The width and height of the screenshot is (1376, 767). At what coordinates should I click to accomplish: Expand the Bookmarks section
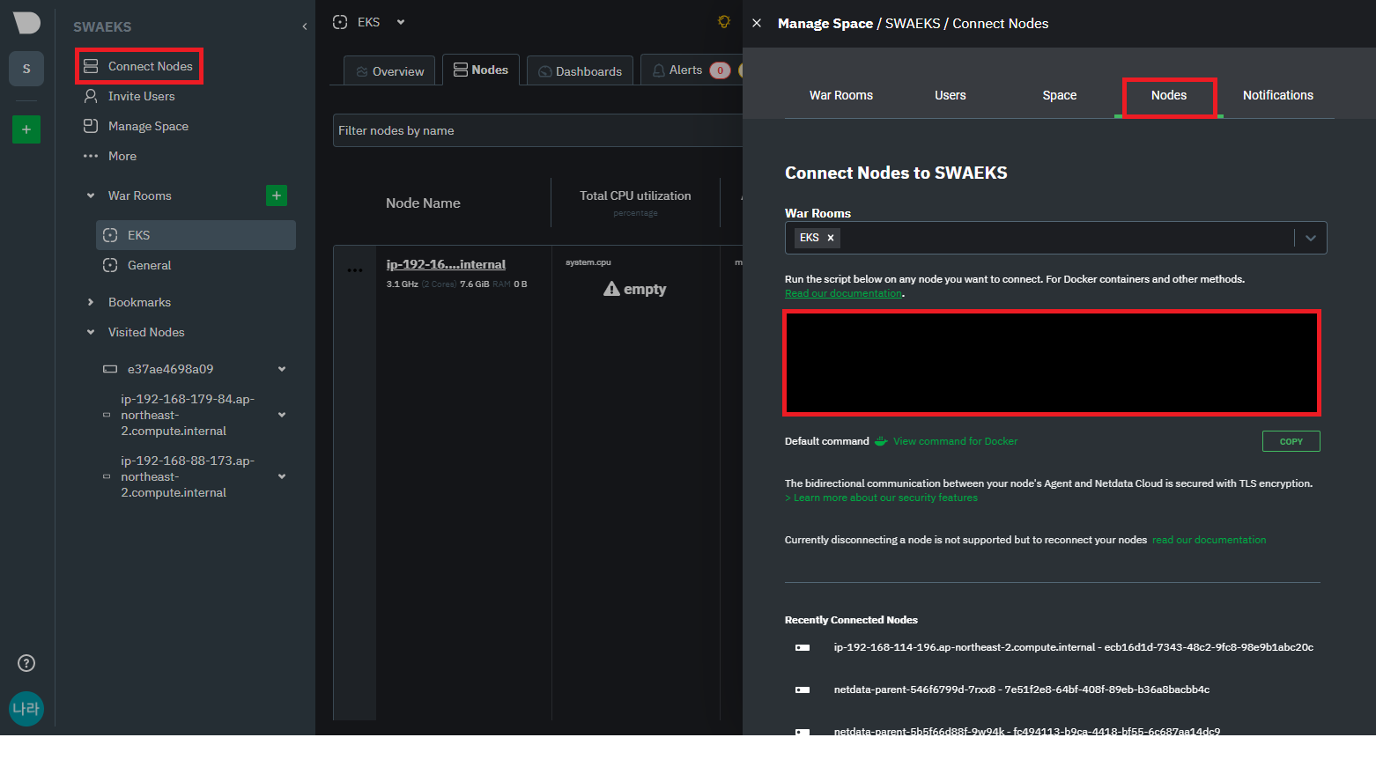pyautogui.click(x=91, y=302)
